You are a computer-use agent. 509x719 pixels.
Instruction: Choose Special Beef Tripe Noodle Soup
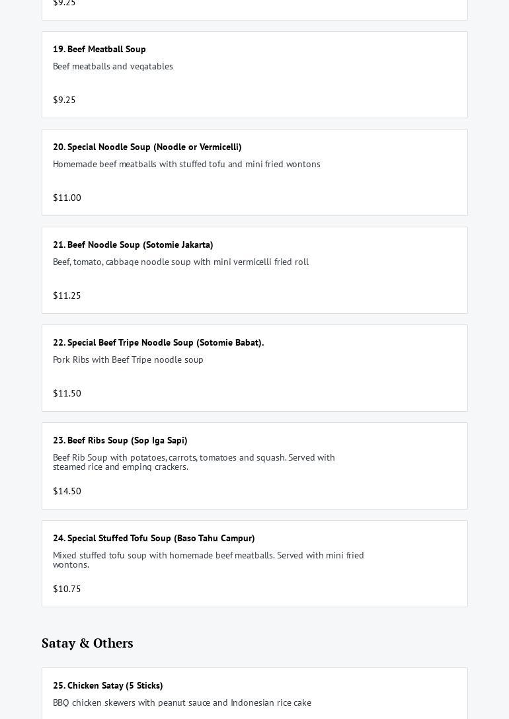tap(158, 342)
